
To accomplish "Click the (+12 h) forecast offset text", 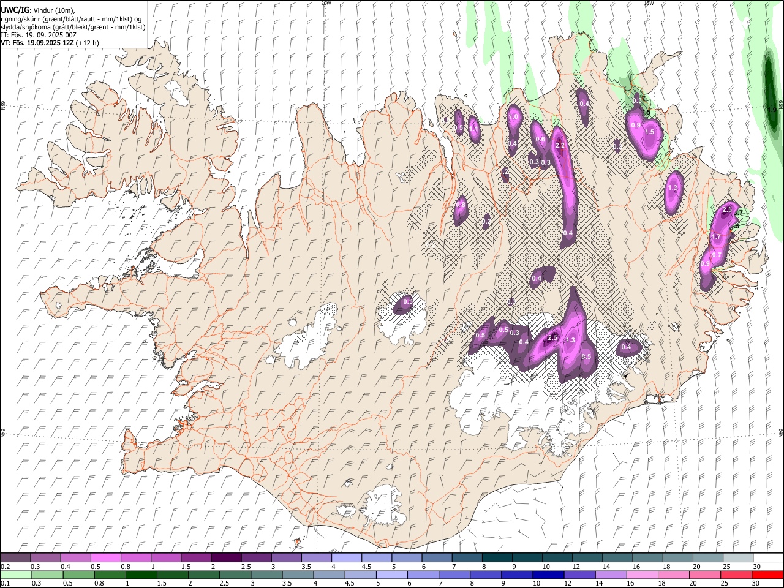I will [88, 43].
